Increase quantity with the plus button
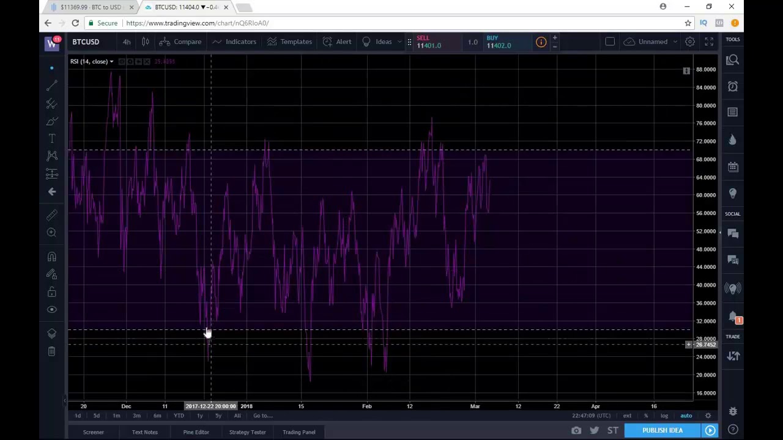The width and height of the screenshot is (783, 440). 555,38
